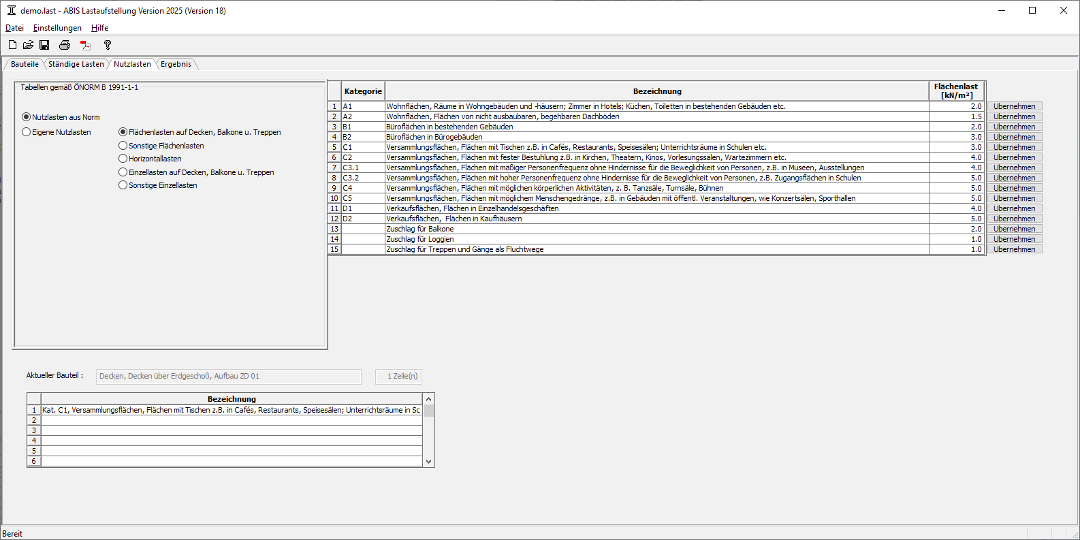Switch to the Ergebnis tab

tap(176, 64)
